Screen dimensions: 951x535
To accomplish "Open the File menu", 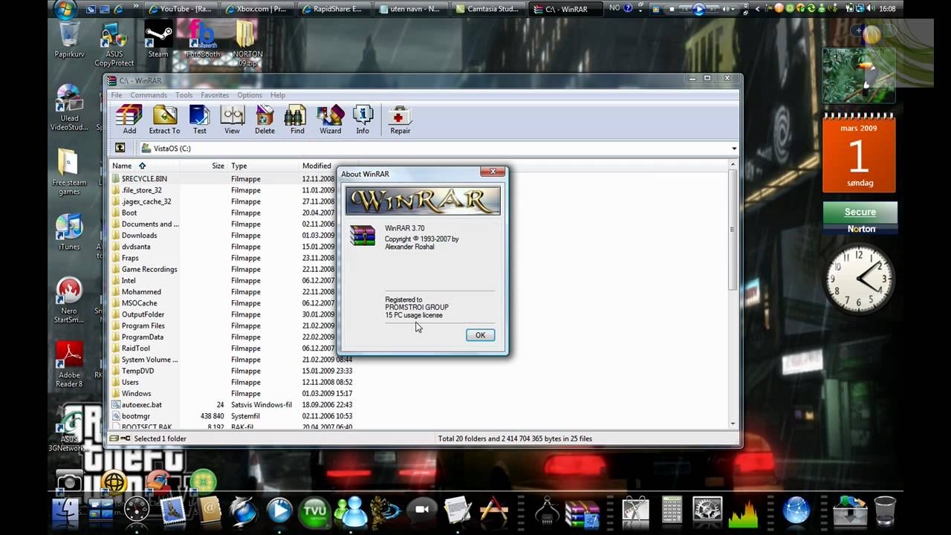I will pyautogui.click(x=117, y=95).
